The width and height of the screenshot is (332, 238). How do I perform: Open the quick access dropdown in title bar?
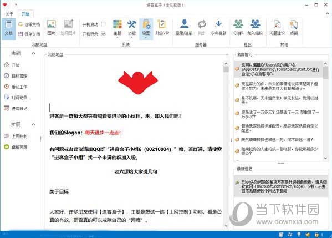[x=16, y=4]
